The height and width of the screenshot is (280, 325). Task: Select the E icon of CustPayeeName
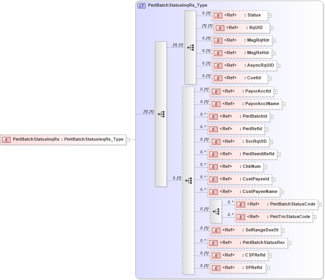[x=213, y=192]
